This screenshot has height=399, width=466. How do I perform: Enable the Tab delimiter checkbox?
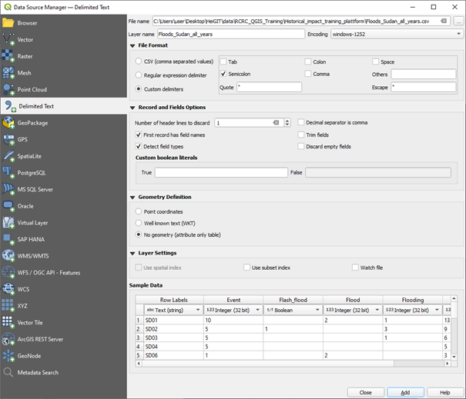pos(223,62)
